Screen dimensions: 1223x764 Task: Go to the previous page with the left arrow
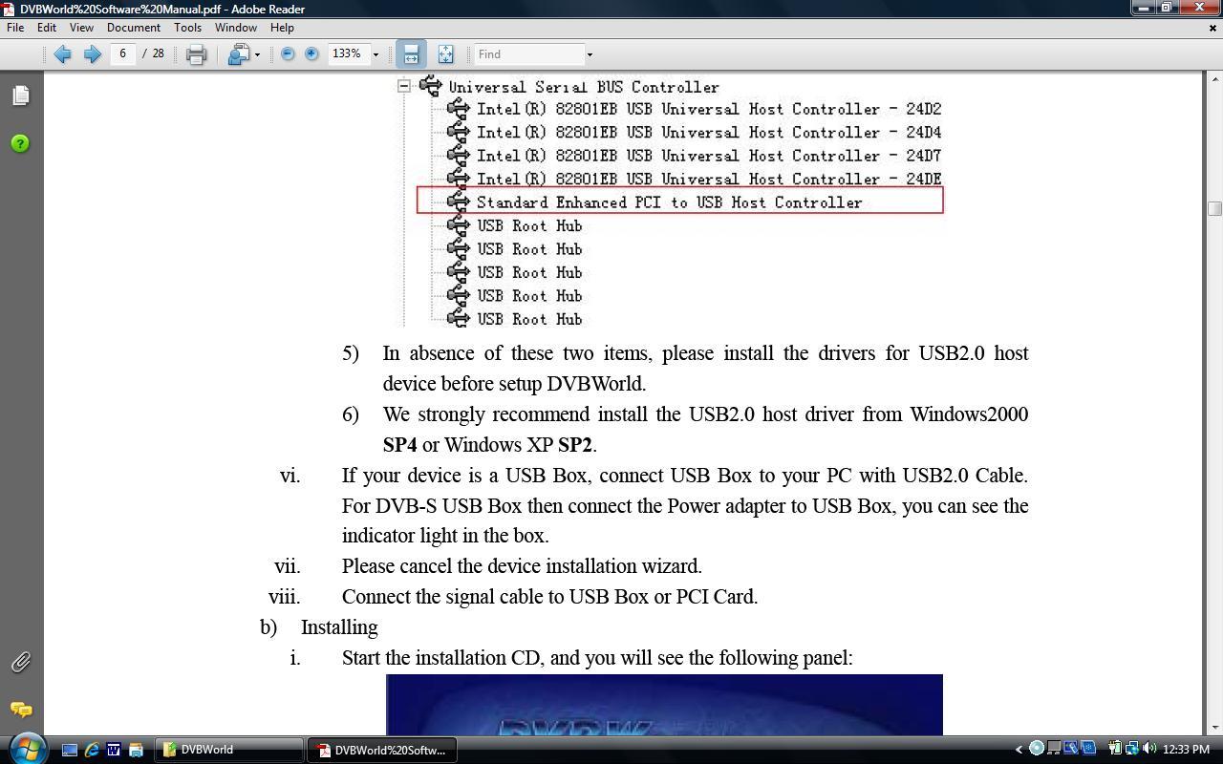click(x=63, y=54)
